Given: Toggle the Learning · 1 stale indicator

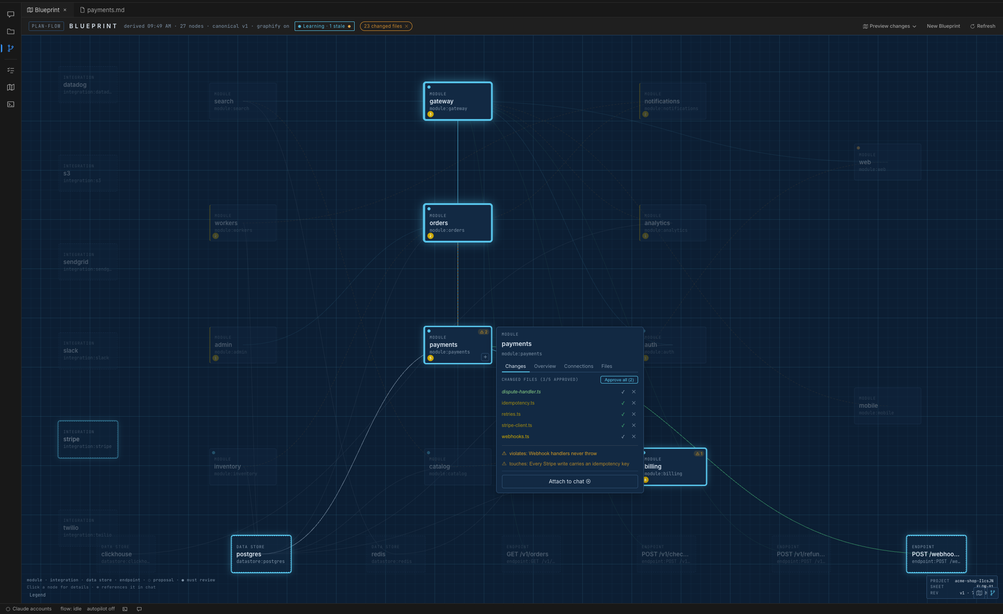Looking at the screenshot, I should 325,26.
